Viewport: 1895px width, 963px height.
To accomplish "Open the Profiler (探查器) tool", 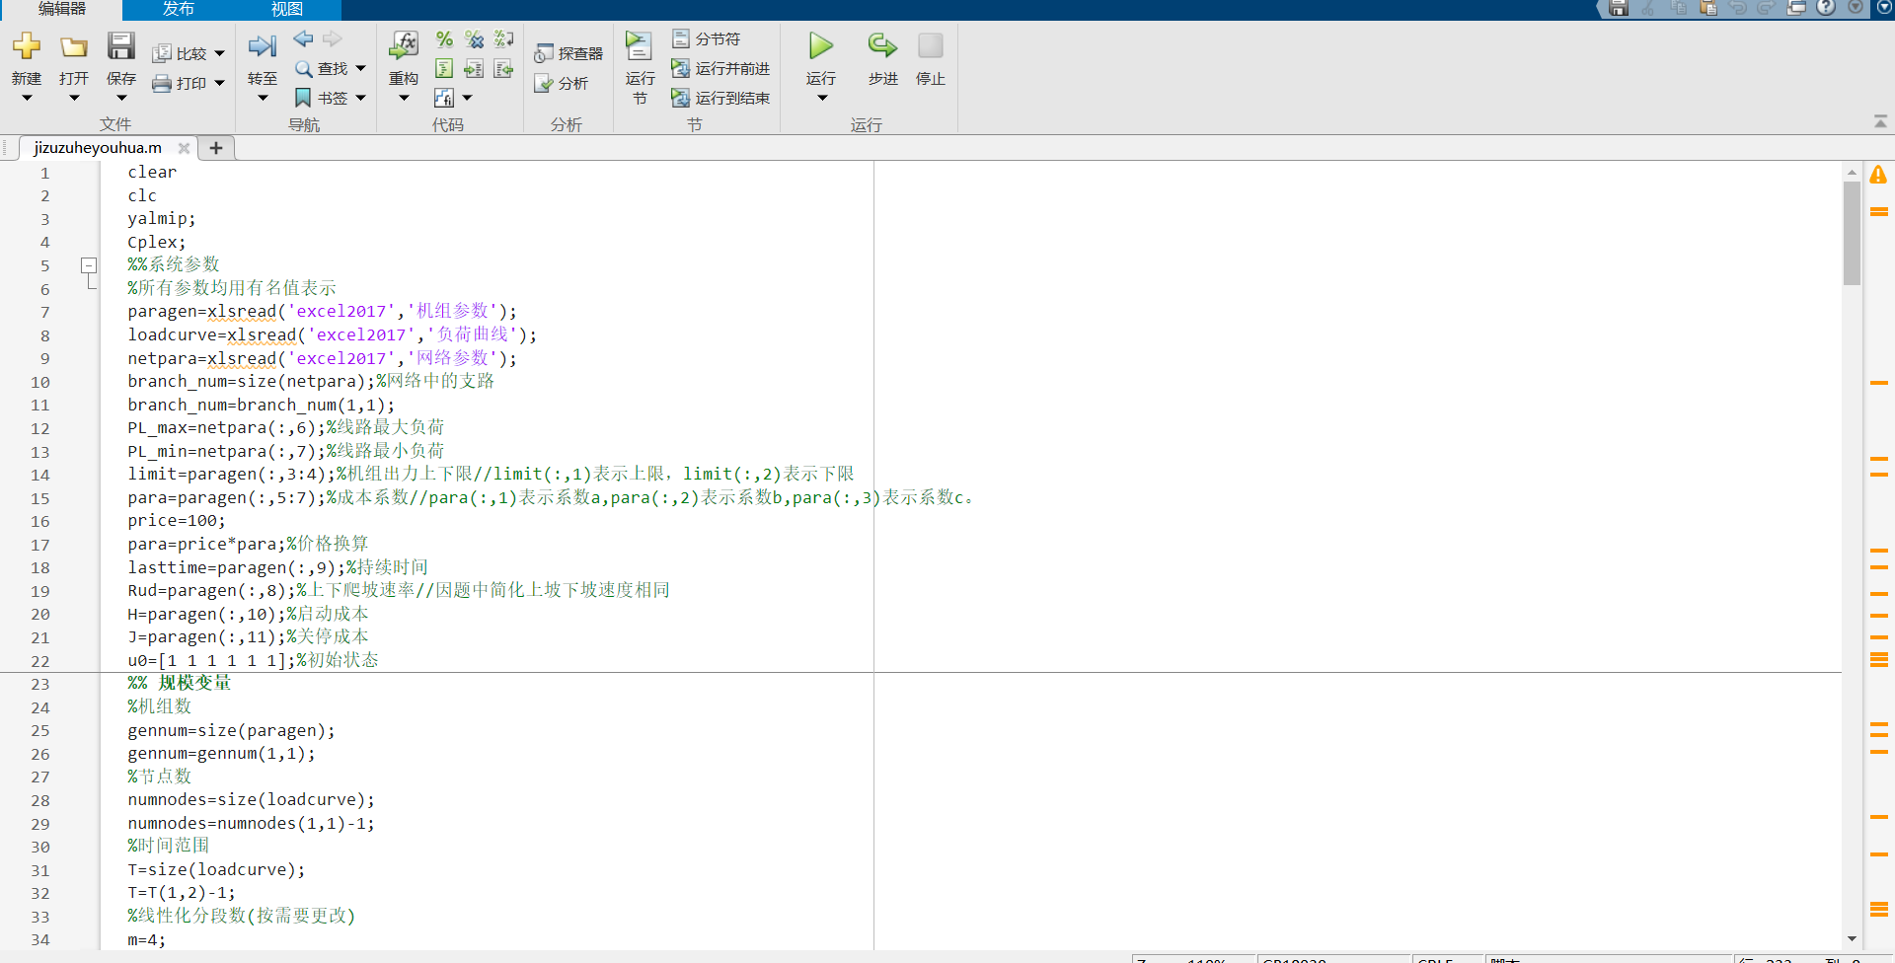I will point(568,53).
